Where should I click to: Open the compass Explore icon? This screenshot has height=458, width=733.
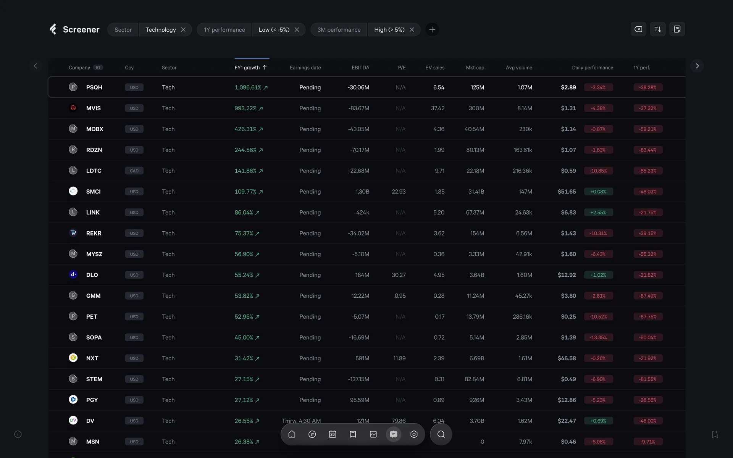[312, 434]
